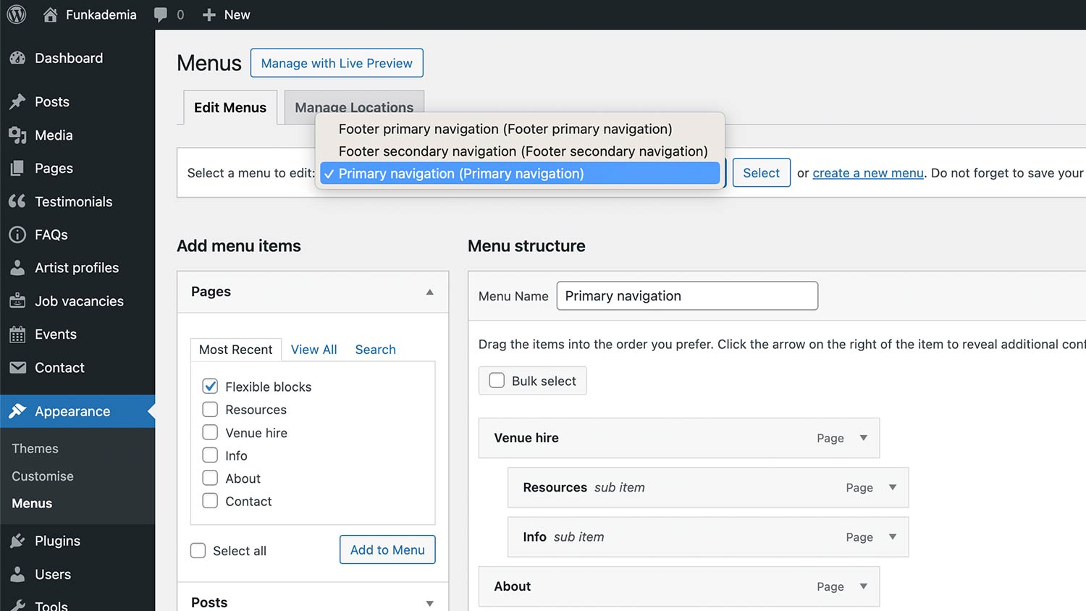The height and width of the screenshot is (611, 1086).
Task: Expand the Resources sub item arrow
Action: 893,487
